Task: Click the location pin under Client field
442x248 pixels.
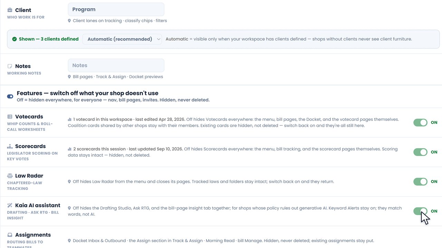Action: [x=69, y=21]
